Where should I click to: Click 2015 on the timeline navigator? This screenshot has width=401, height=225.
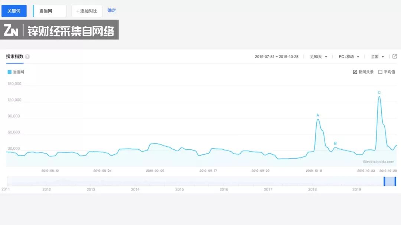coord(180,189)
